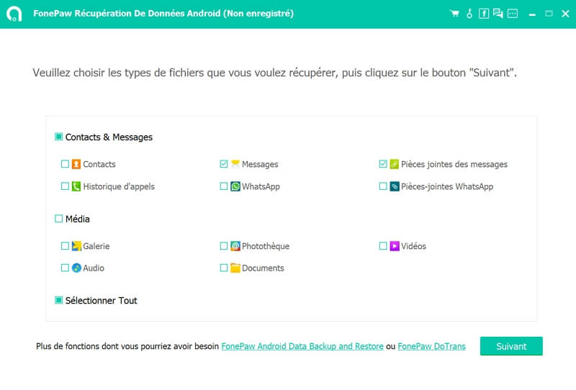Click the Média heading label
Image resolution: width=576 pixels, height=390 pixels.
(78, 219)
